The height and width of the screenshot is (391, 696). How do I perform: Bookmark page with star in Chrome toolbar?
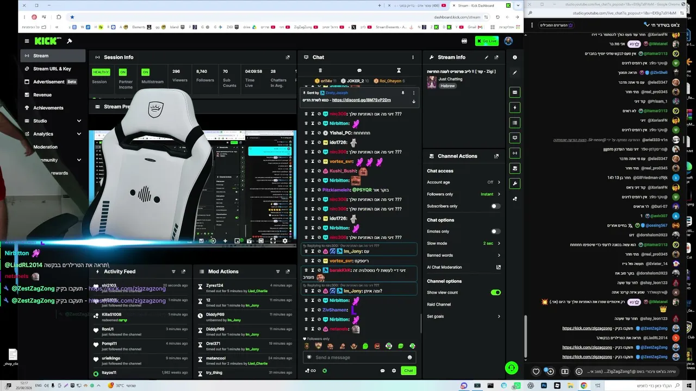point(72,17)
